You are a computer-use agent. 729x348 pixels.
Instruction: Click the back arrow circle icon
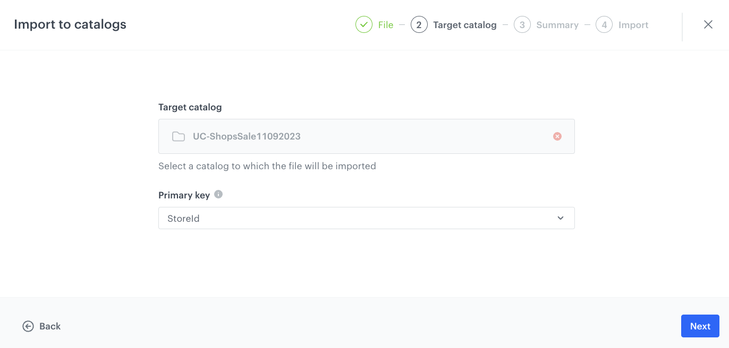27,326
